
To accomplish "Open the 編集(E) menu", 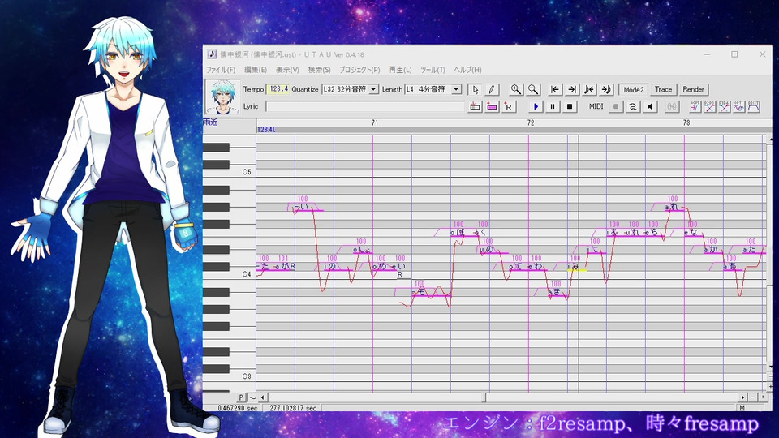I will 256,70.
